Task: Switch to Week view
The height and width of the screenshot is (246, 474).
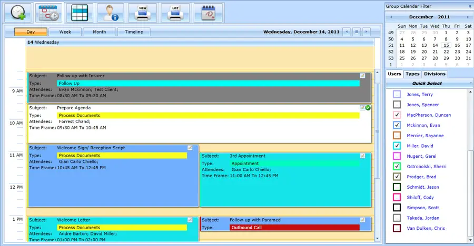Action: [65, 32]
